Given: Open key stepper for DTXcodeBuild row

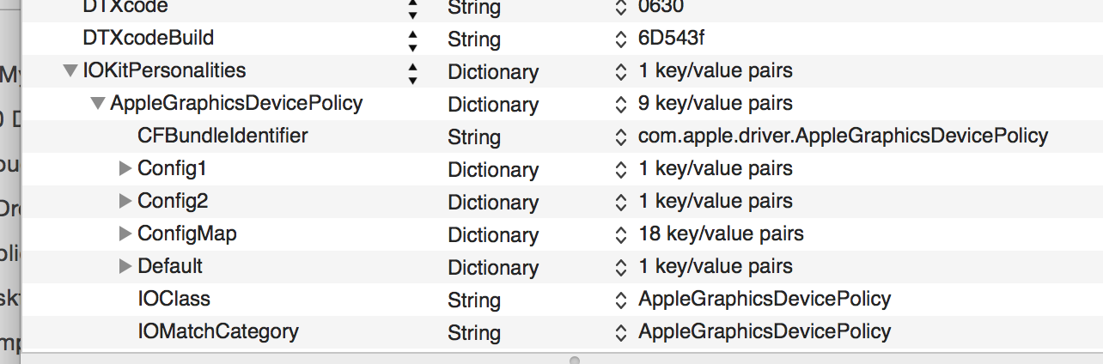Looking at the screenshot, I should click(413, 40).
